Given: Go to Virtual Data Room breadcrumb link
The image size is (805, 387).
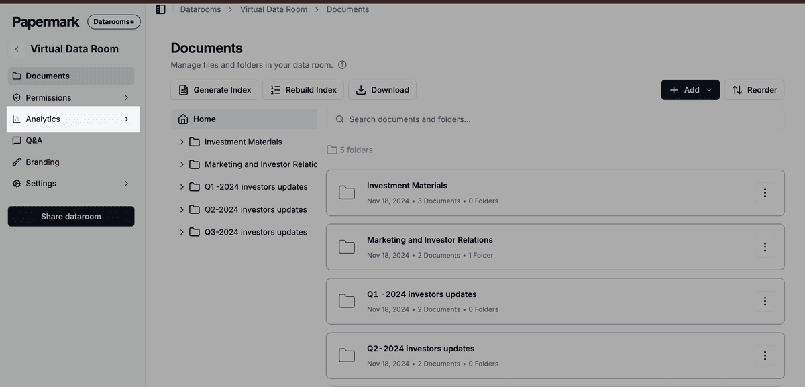Looking at the screenshot, I should pos(274,9).
